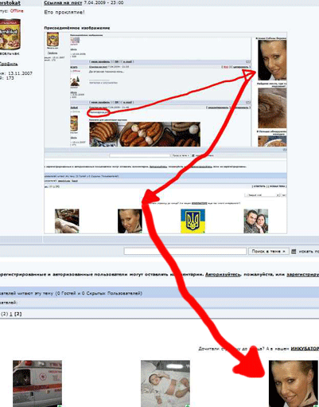Click the poster's canned-food avatar image
This screenshot has width=319, height=407.
(x=10, y=34)
